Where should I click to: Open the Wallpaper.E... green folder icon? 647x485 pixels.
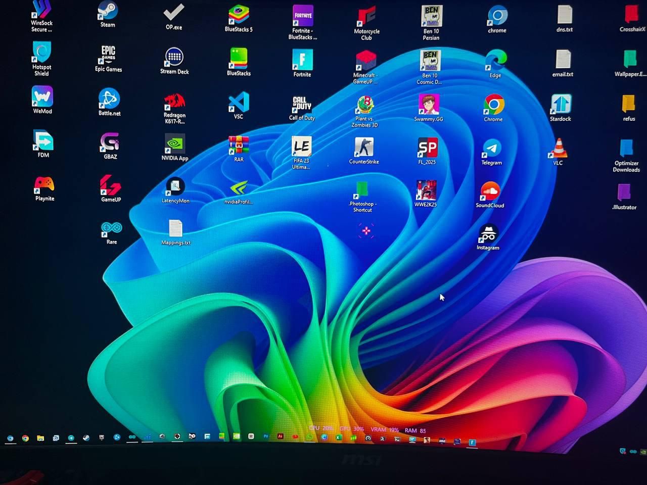(630, 64)
